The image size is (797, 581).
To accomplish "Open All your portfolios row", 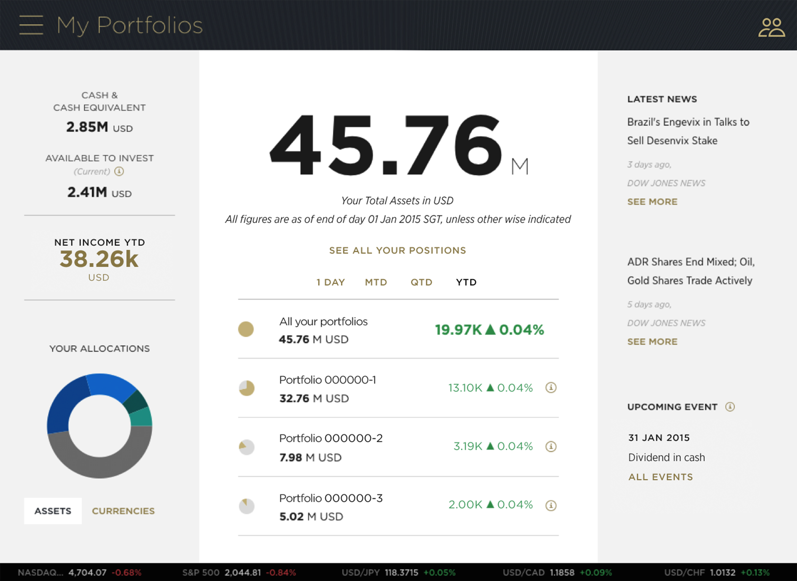I will [x=398, y=329].
